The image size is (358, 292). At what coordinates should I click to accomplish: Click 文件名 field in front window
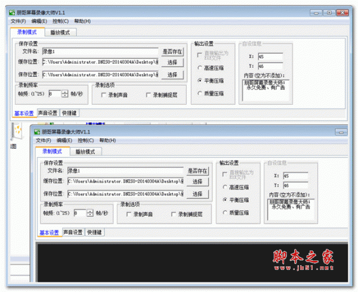125,171
